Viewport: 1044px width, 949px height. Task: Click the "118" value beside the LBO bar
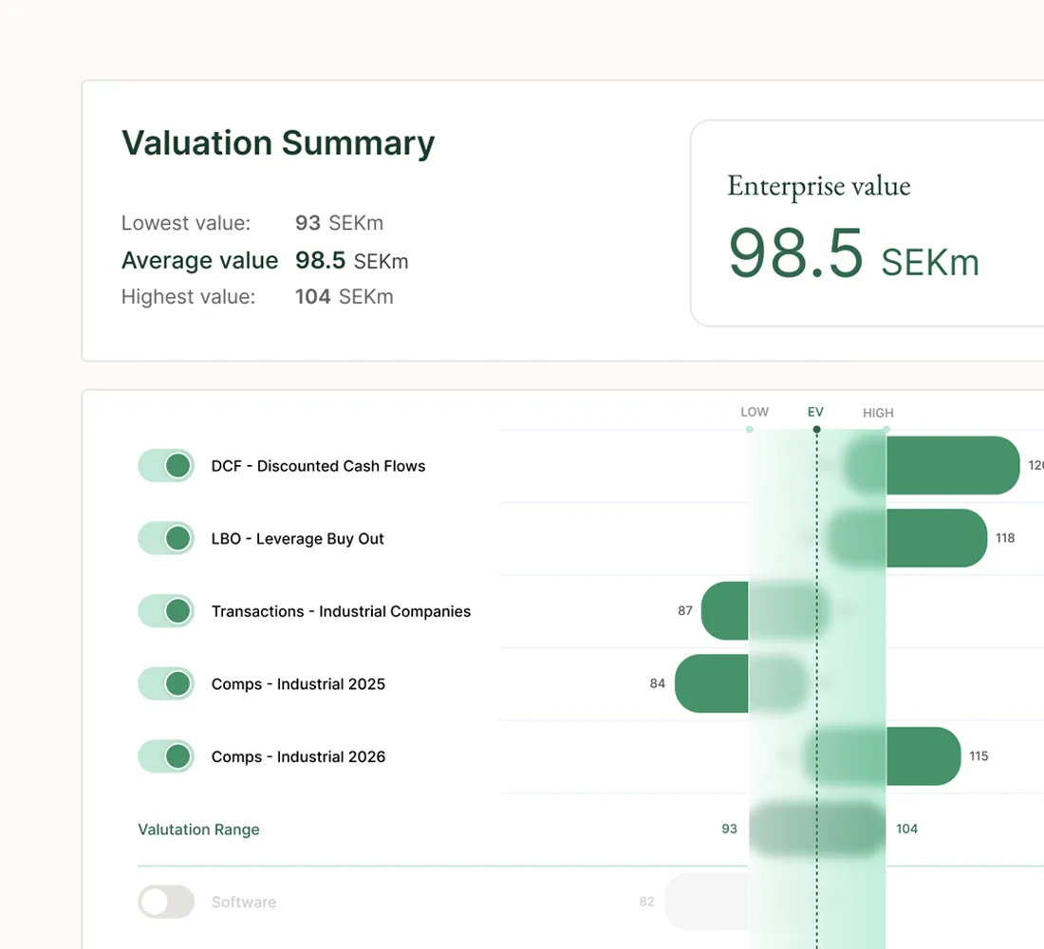click(x=1005, y=538)
